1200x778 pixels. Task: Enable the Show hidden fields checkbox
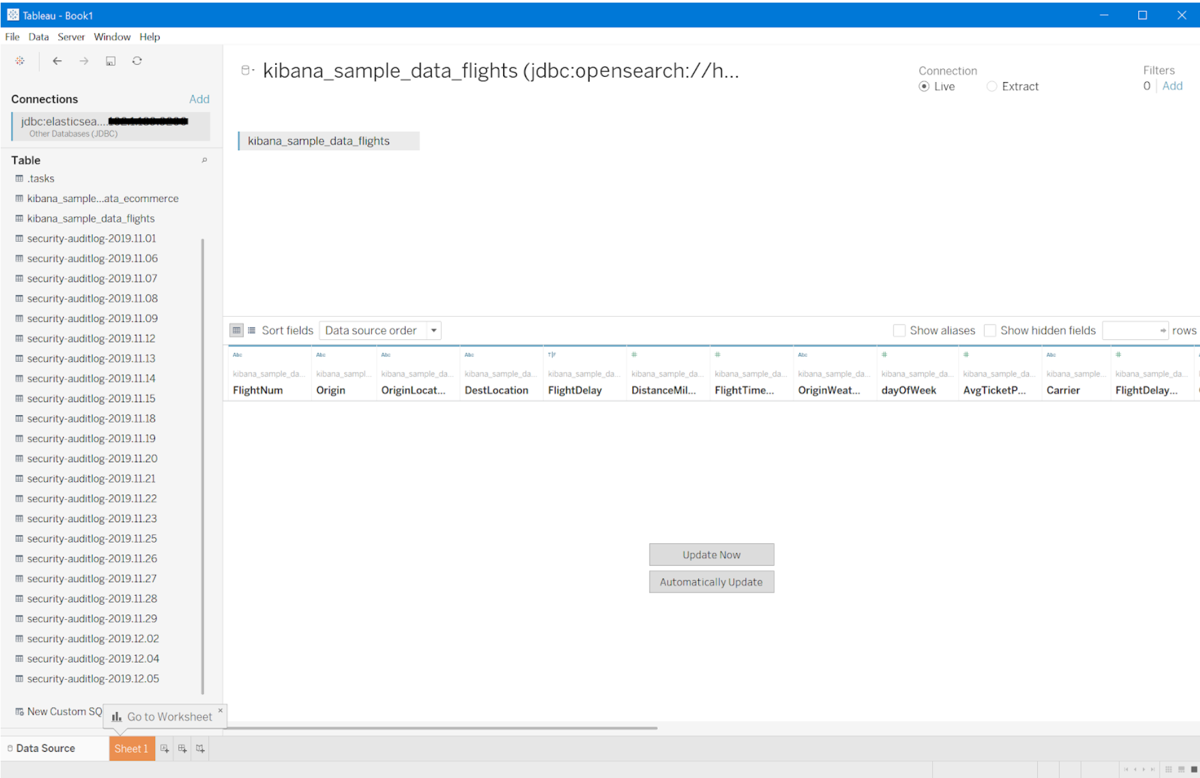(x=990, y=330)
